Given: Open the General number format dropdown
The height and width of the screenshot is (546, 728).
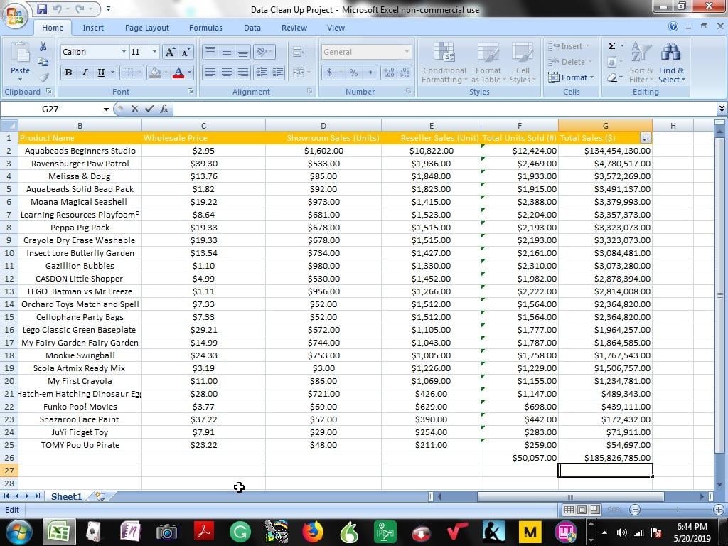Looking at the screenshot, I should 407,51.
